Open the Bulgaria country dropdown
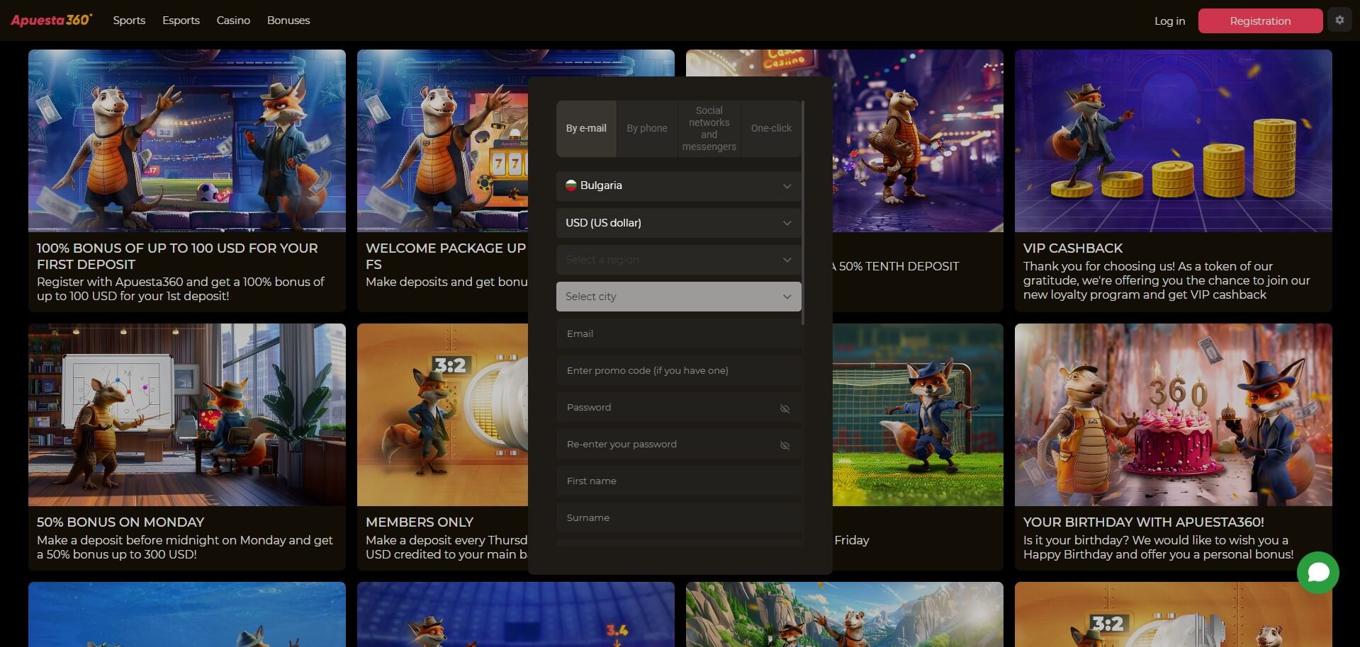 [x=679, y=185]
